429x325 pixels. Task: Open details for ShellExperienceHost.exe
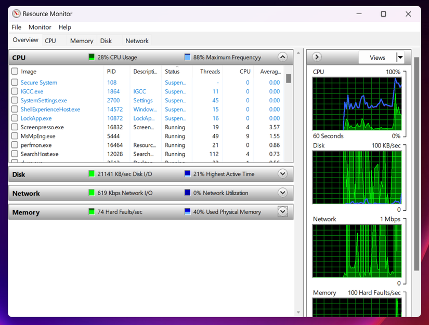[x=50, y=109]
